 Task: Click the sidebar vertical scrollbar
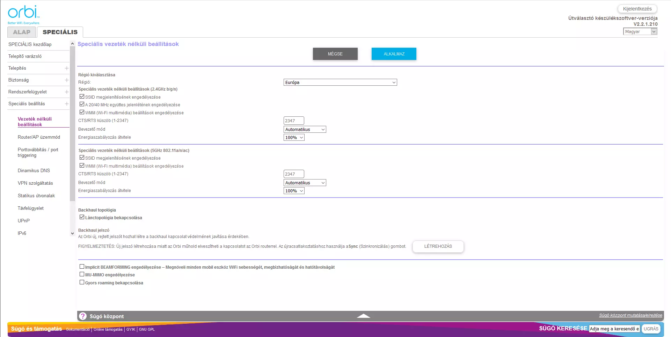[72, 122]
